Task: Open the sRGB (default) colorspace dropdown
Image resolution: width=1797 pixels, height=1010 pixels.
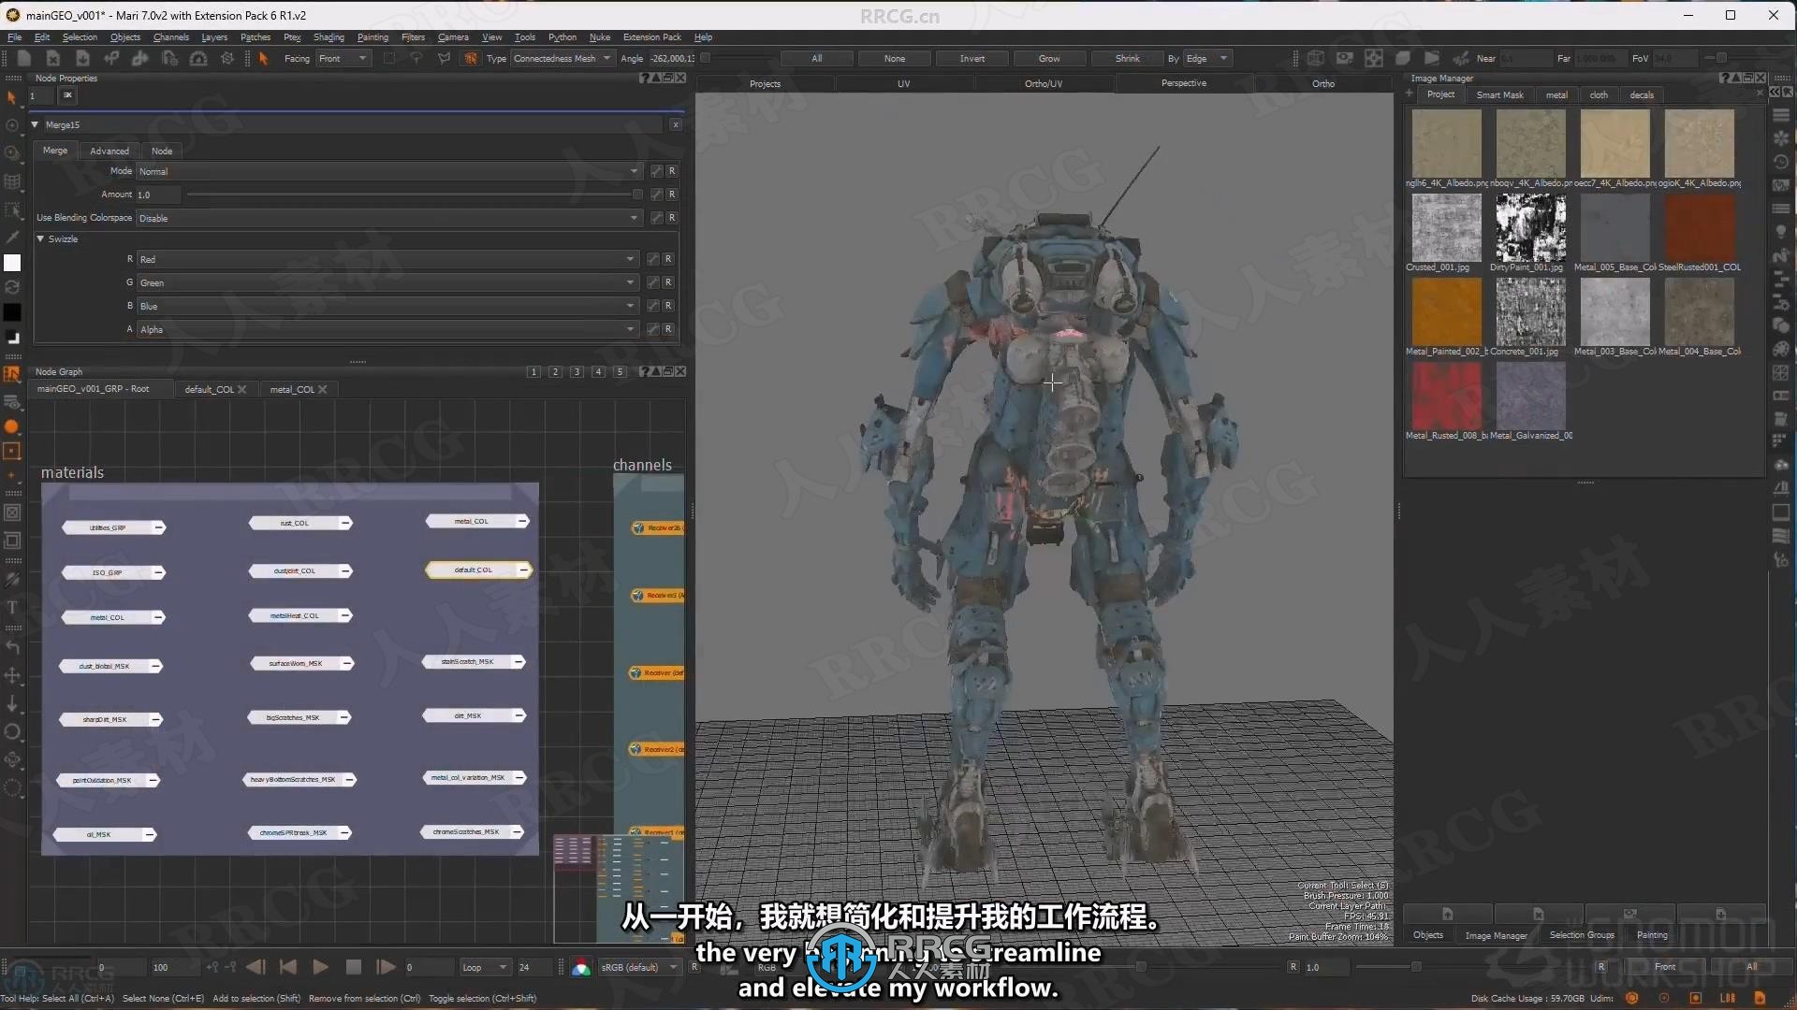Action: [x=639, y=968]
